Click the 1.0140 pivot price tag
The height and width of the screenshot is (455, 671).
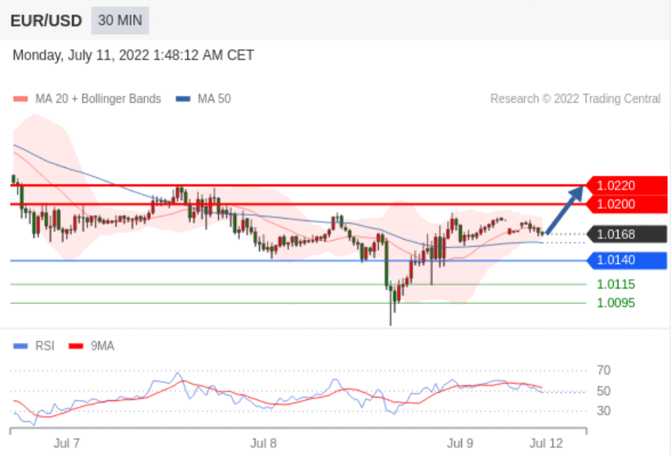click(x=626, y=260)
